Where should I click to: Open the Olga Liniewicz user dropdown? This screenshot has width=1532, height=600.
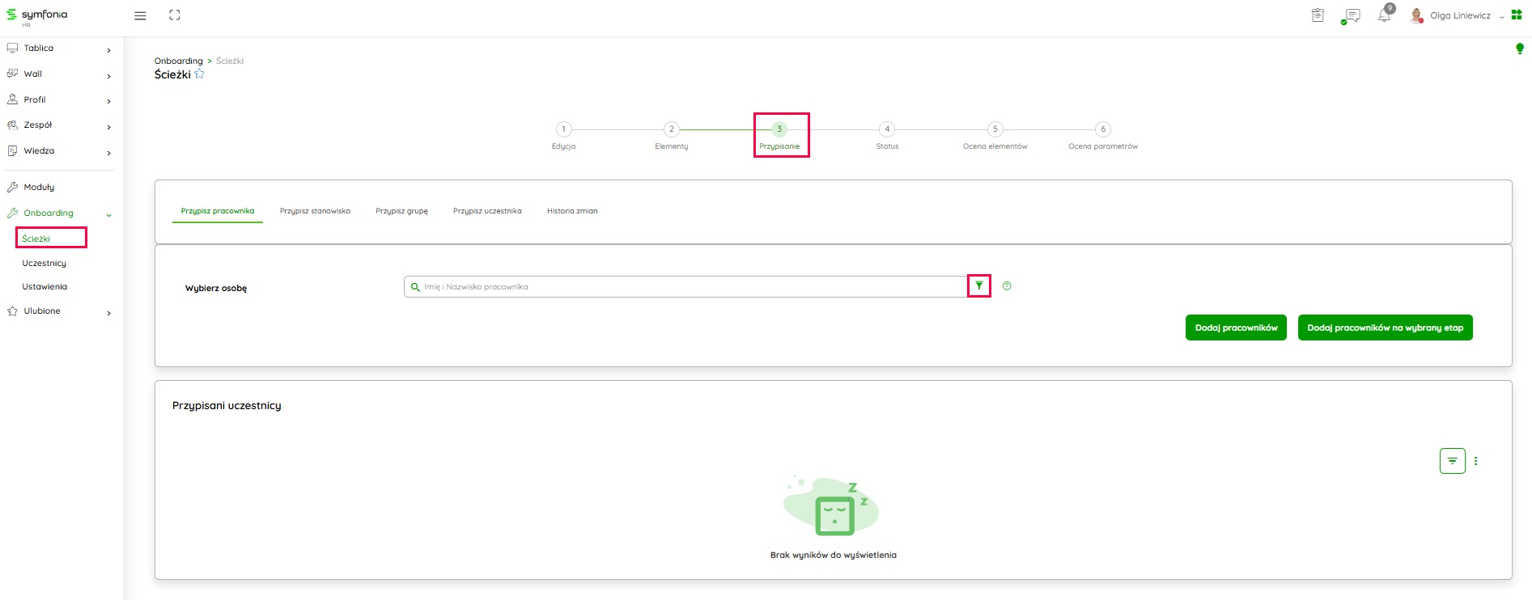pyautogui.click(x=1460, y=15)
